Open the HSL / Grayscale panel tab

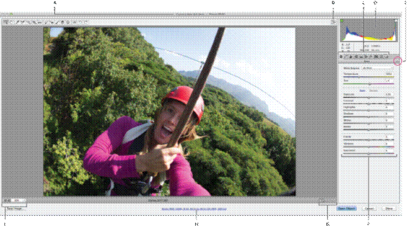(x=356, y=56)
